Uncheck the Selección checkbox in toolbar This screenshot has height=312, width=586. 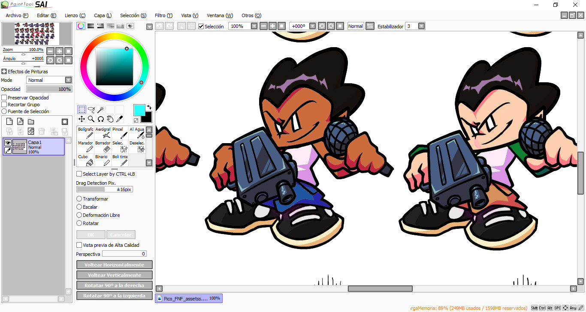coord(201,27)
